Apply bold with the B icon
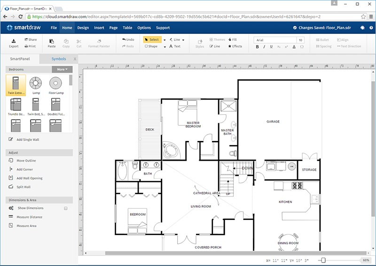376x266 pixels. tap(258, 47)
